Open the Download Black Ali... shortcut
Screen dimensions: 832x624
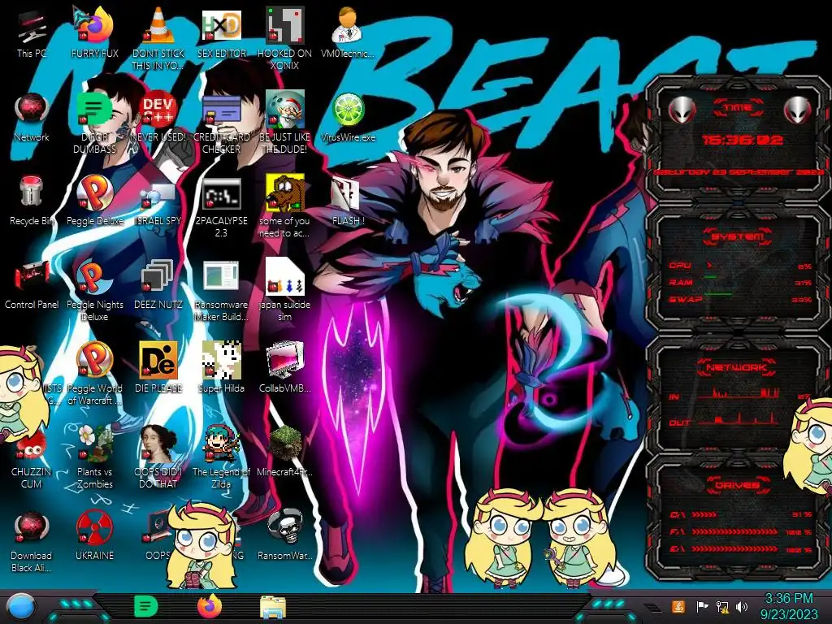(x=32, y=541)
